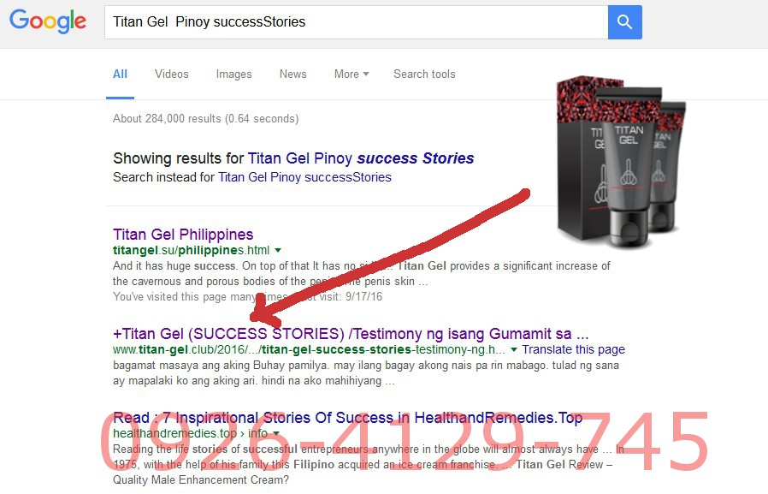This screenshot has height=494, width=768.
Task: Open the corrected 'Titan Gel Pinoy success Stories' link
Action: pos(361,158)
